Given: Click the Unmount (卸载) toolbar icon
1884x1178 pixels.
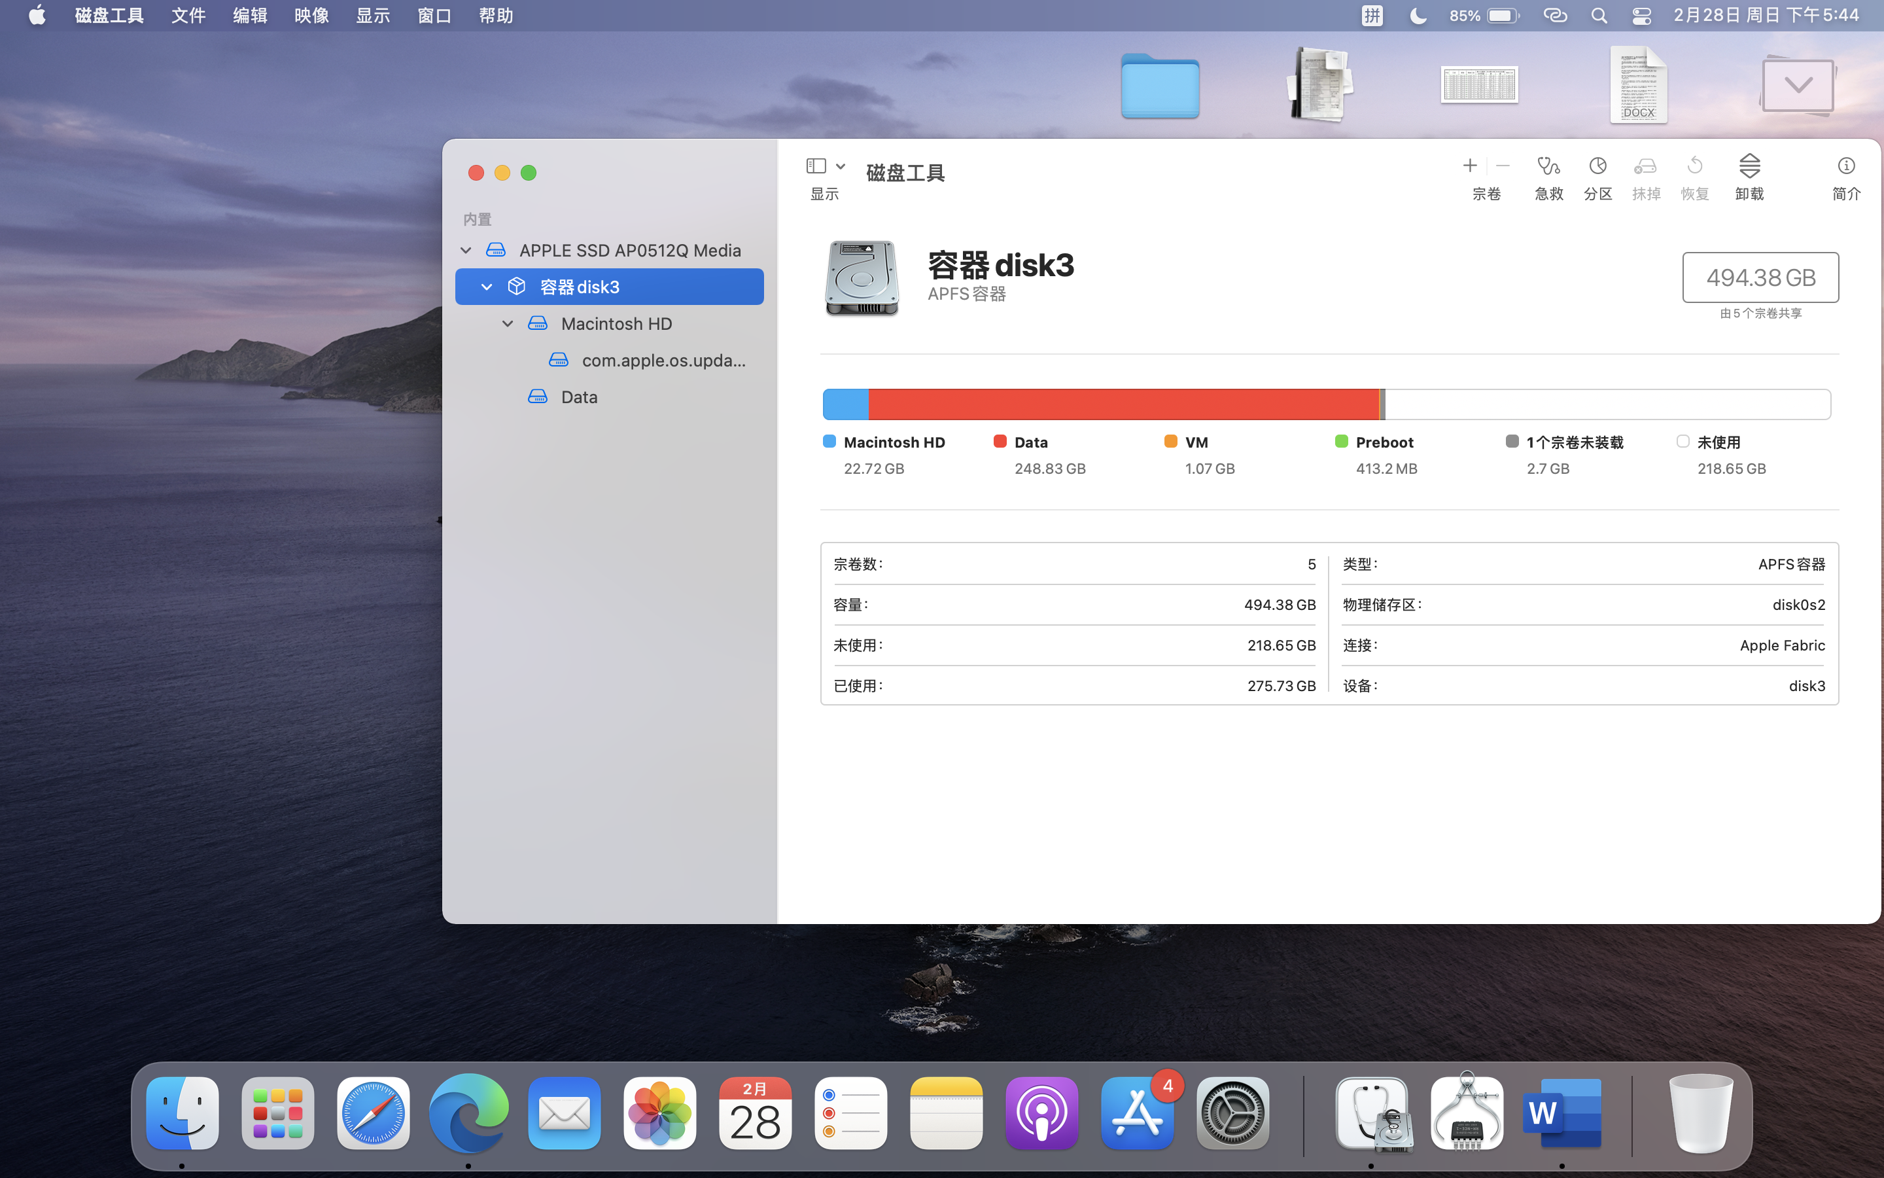Looking at the screenshot, I should pyautogui.click(x=1749, y=166).
